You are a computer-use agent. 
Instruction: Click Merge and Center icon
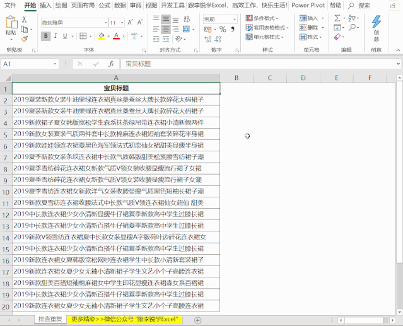[186, 29]
